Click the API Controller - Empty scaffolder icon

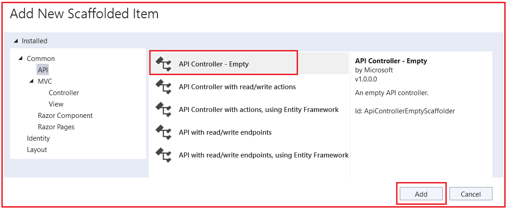pos(163,64)
